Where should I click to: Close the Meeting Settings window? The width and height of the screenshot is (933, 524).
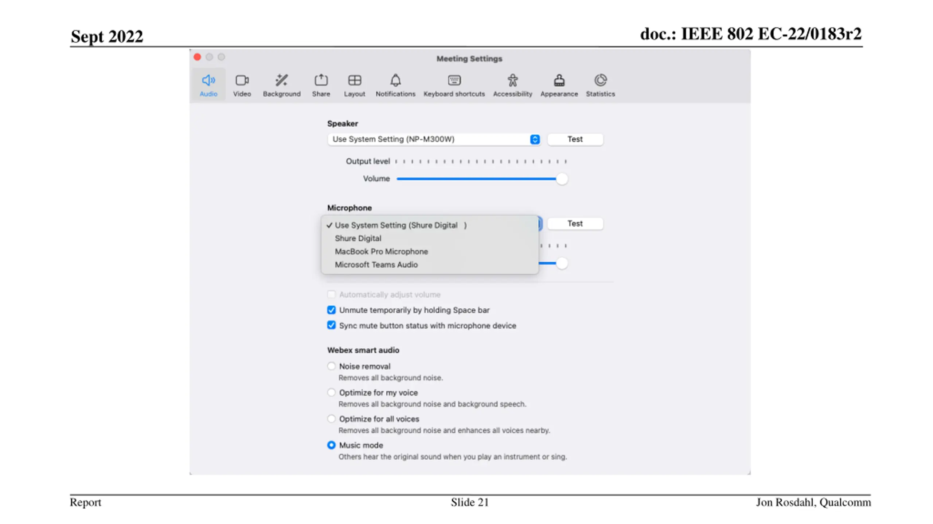pyautogui.click(x=197, y=57)
